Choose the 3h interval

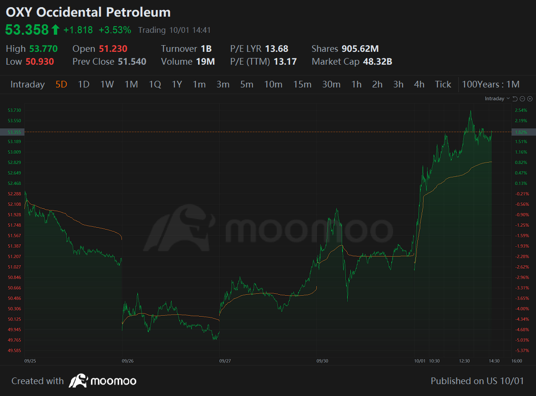tap(398, 84)
